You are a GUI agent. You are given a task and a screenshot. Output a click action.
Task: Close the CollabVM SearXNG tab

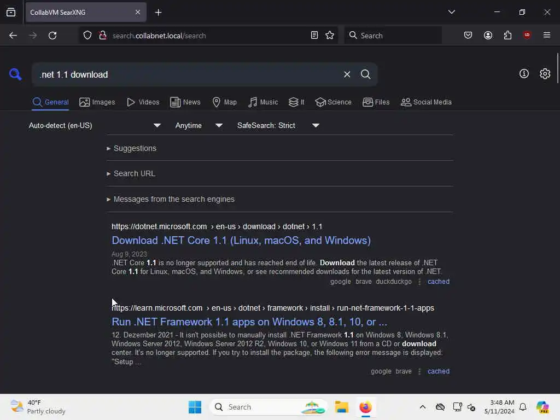point(138,13)
